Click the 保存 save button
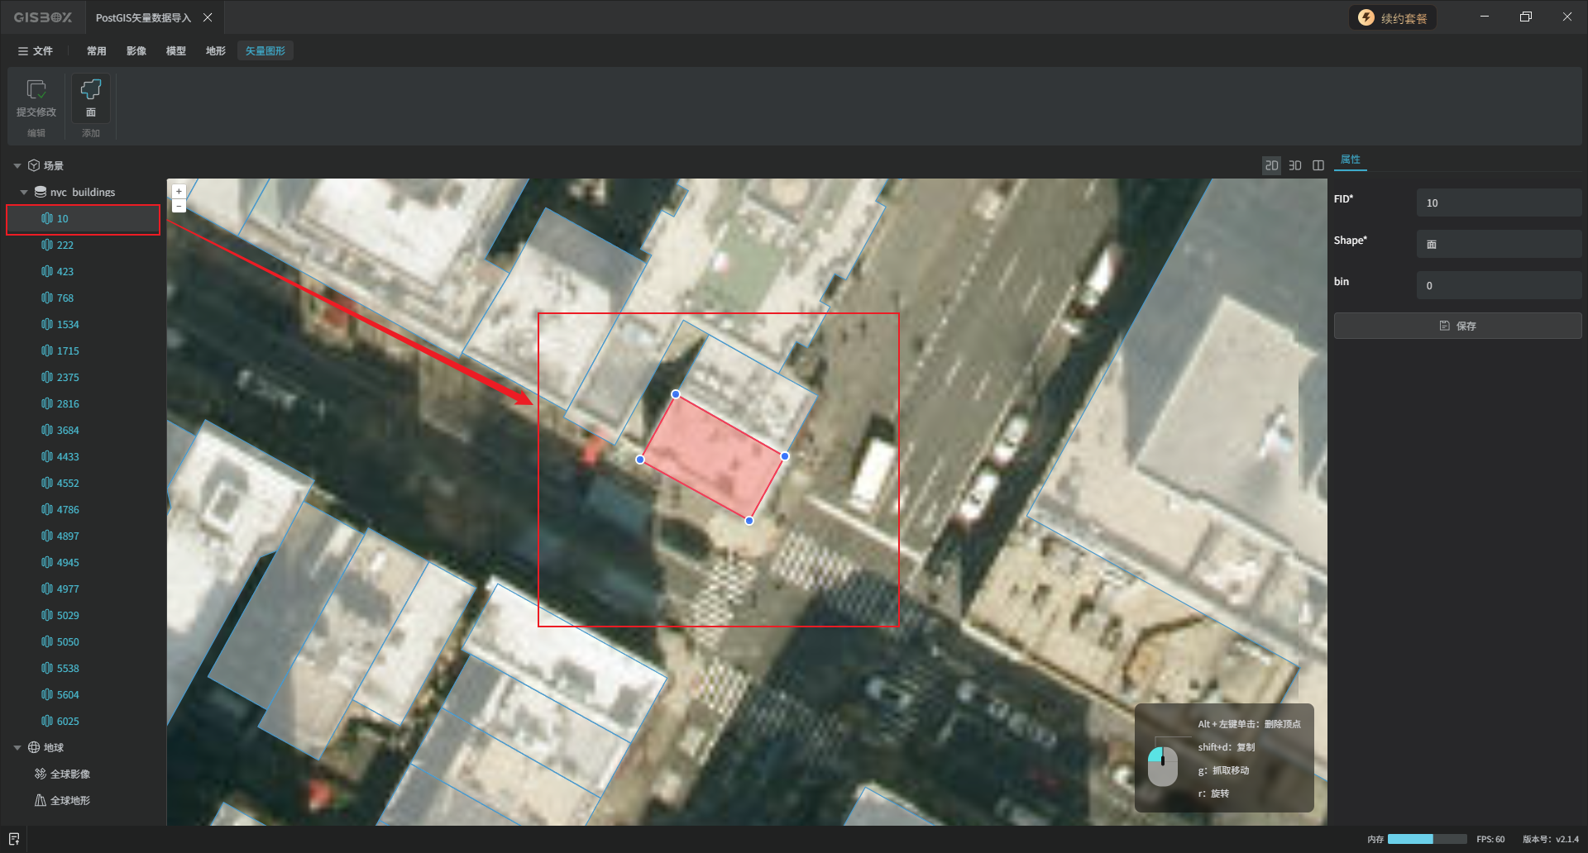Image resolution: width=1588 pixels, height=853 pixels. tap(1457, 326)
